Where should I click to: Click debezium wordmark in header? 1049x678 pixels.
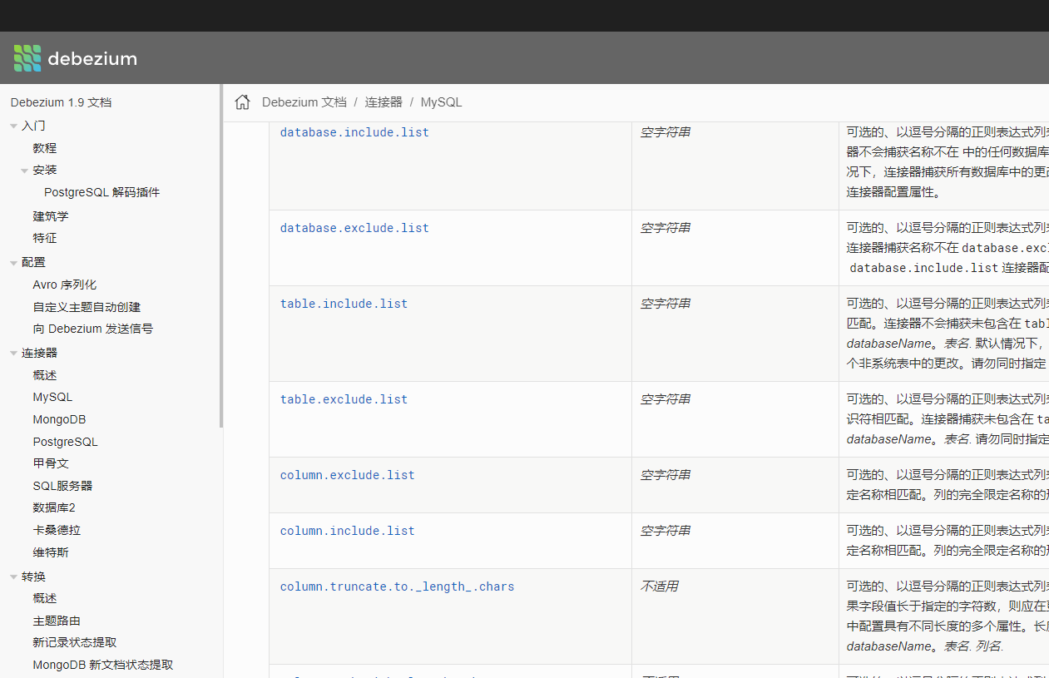tap(92, 58)
